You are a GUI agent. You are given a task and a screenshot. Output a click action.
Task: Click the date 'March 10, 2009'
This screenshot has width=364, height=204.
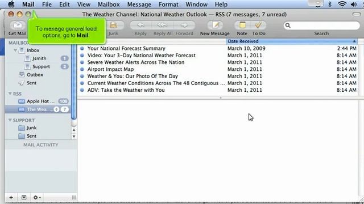pos(246,48)
